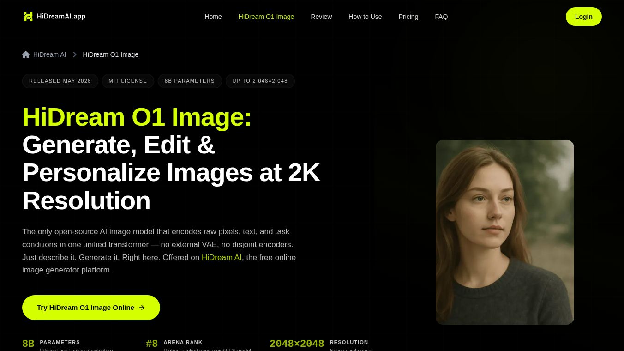Click HiDreamAI.app brand name text
The image size is (624, 351).
[x=61, y=17]
